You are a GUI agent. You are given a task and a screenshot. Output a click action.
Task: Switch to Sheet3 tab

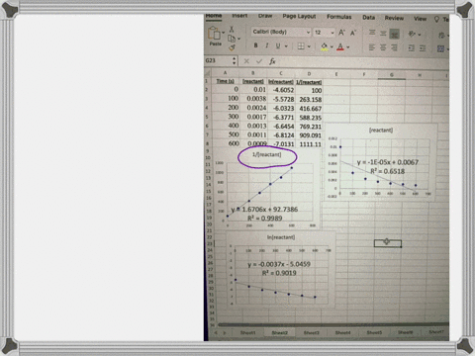click(x=311, y=332)
